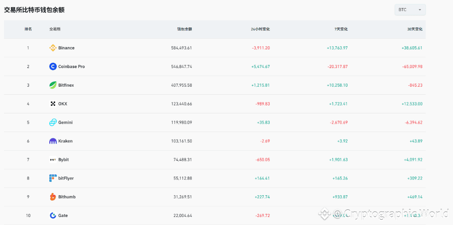Select Kraken wallet balance 103,161.50 cell
This screenshot has height=225, width=453.
(181, 141)
